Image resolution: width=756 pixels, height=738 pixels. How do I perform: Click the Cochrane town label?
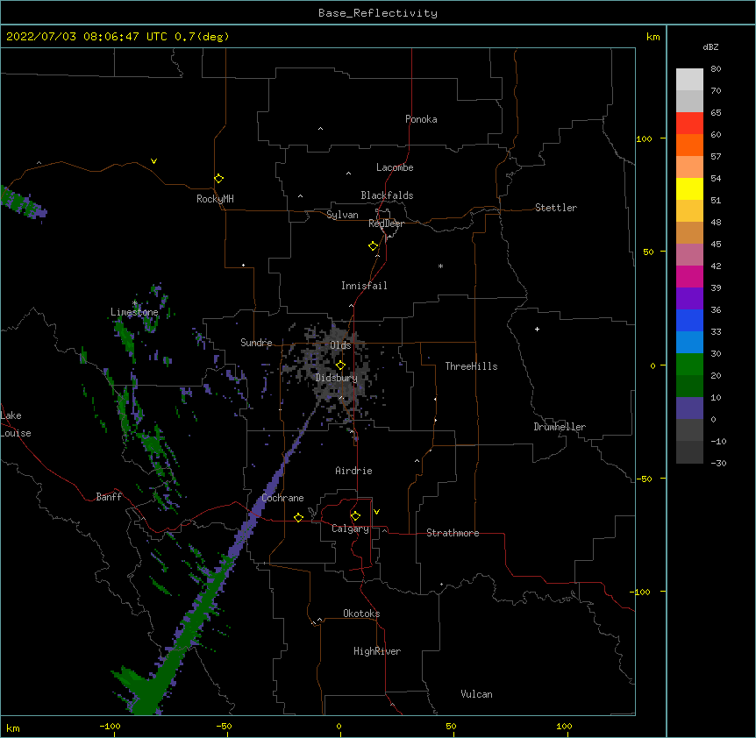point(282,498)
